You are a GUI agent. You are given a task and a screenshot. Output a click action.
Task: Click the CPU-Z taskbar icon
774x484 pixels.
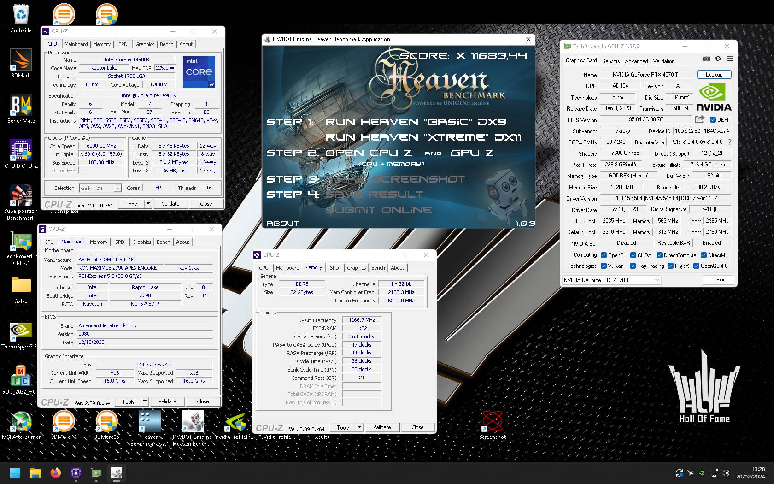click(x=76, y=473)
